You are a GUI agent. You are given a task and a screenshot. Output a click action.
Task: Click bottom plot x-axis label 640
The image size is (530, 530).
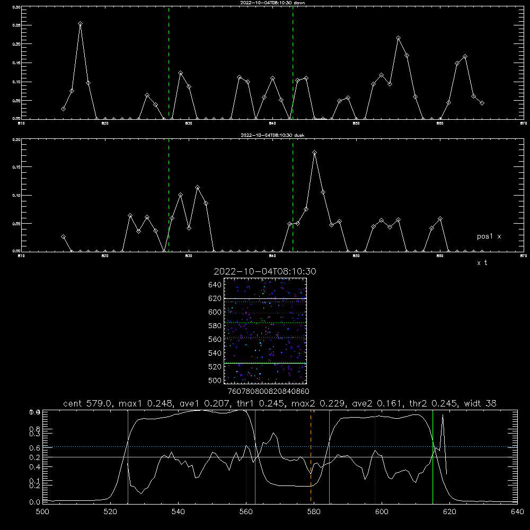517,512
